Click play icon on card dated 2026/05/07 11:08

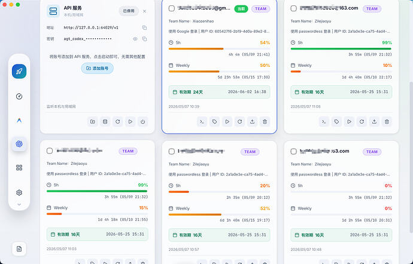point(349,122)
